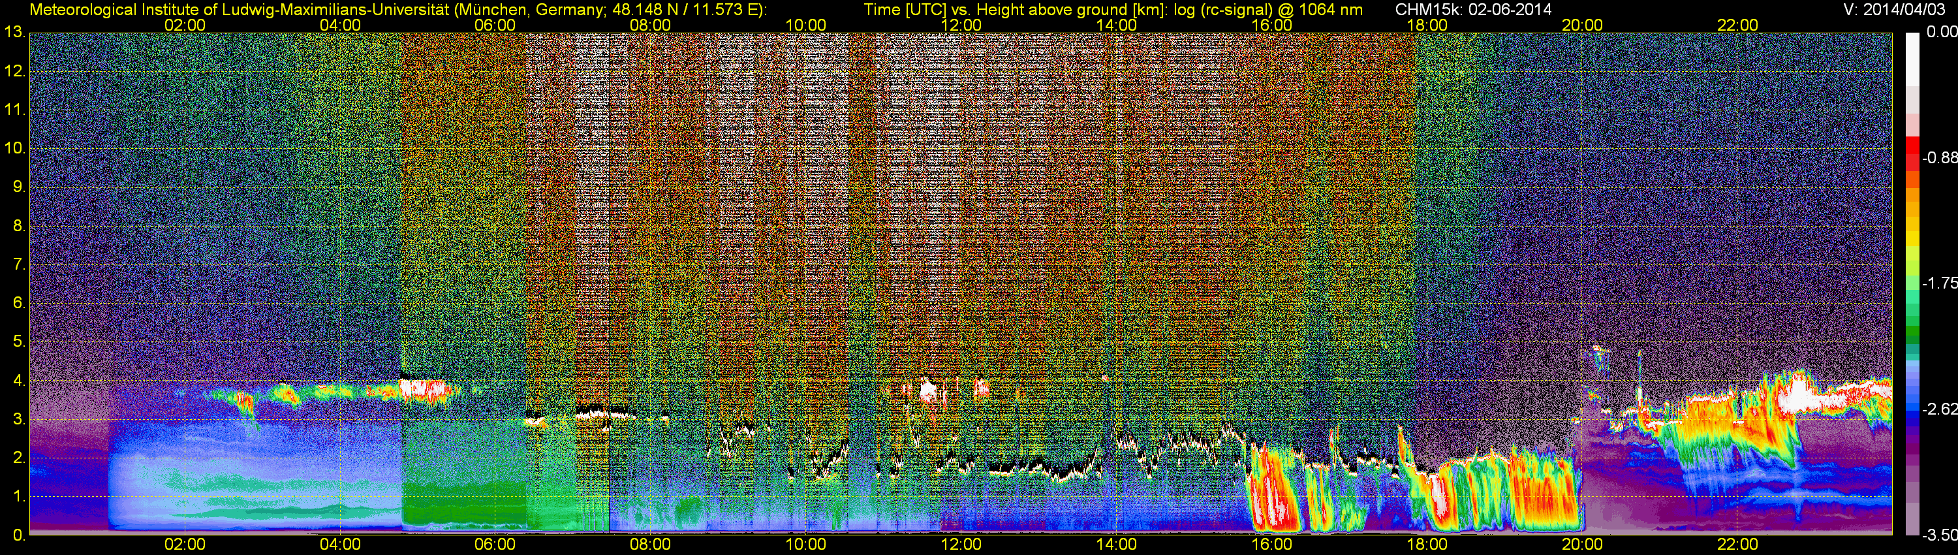Click the 3 km height axis label
1958x555 pixels.
pyautogui.click(x=19, y=419)
